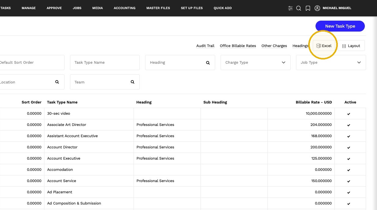Toggle Active check for Account Executive
The width and height of the screenshot is (377, 210).
tap(349, 159)
